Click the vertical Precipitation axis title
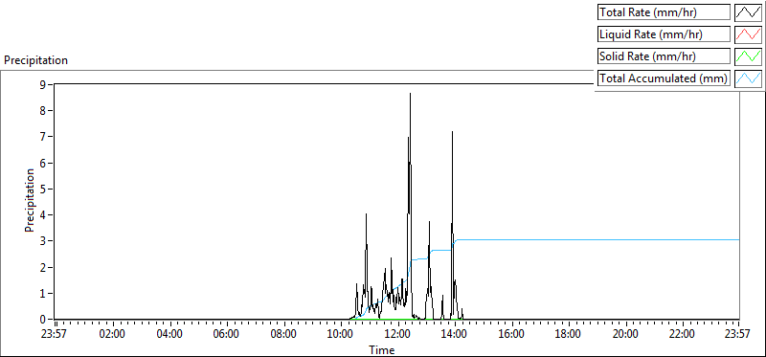 click(30, 201)
